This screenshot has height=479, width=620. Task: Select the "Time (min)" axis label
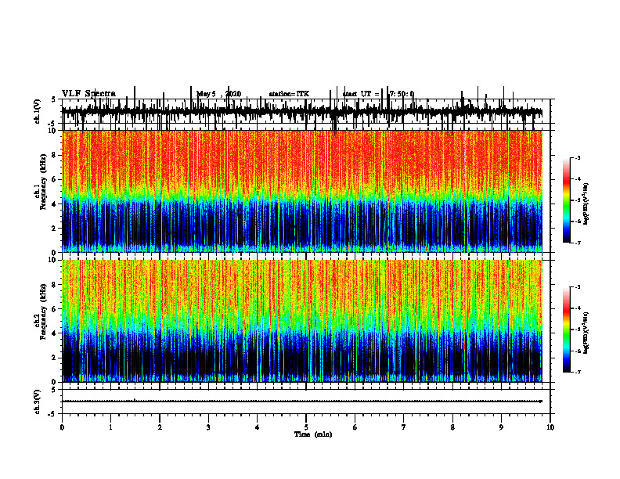[313, 434]
